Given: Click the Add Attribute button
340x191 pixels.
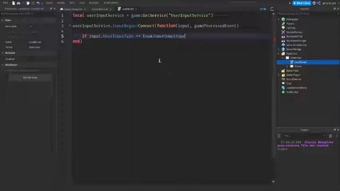Looking at the screenshot, I should pos(30,77).
